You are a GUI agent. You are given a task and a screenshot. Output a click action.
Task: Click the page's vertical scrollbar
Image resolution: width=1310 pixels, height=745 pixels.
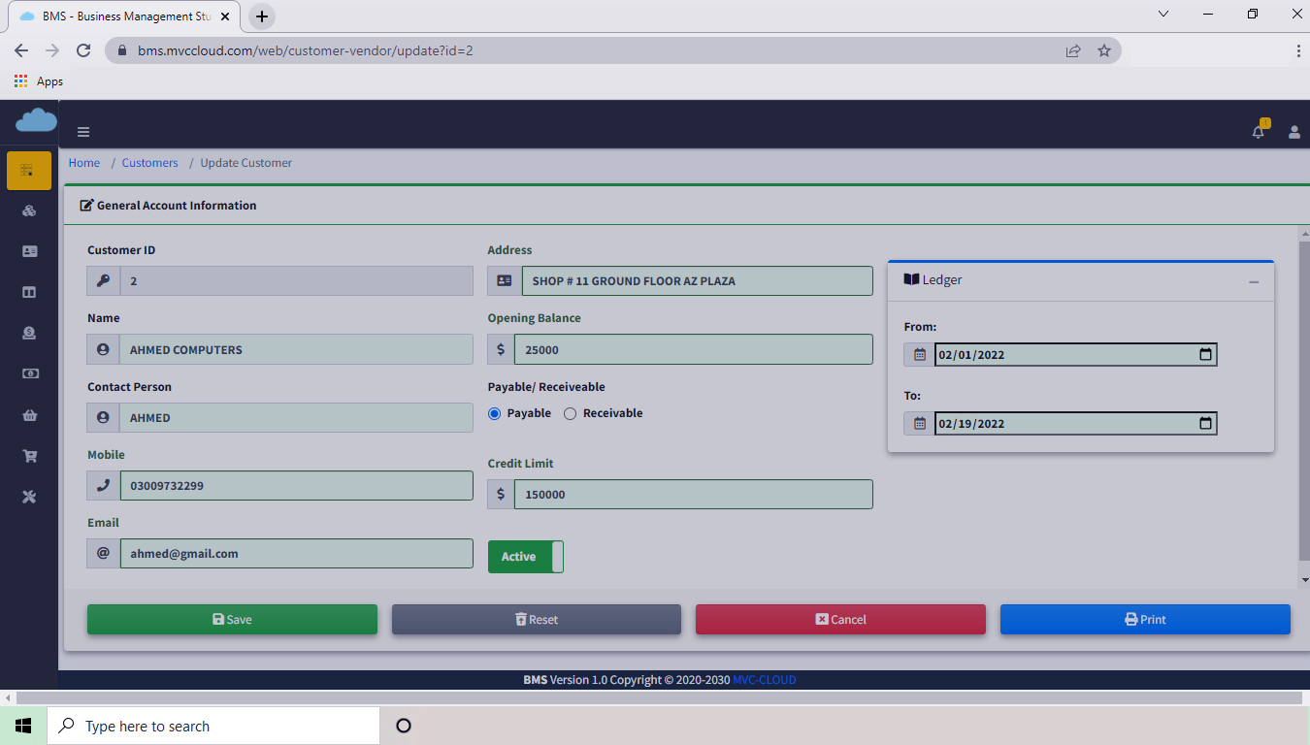[1303, 388]
